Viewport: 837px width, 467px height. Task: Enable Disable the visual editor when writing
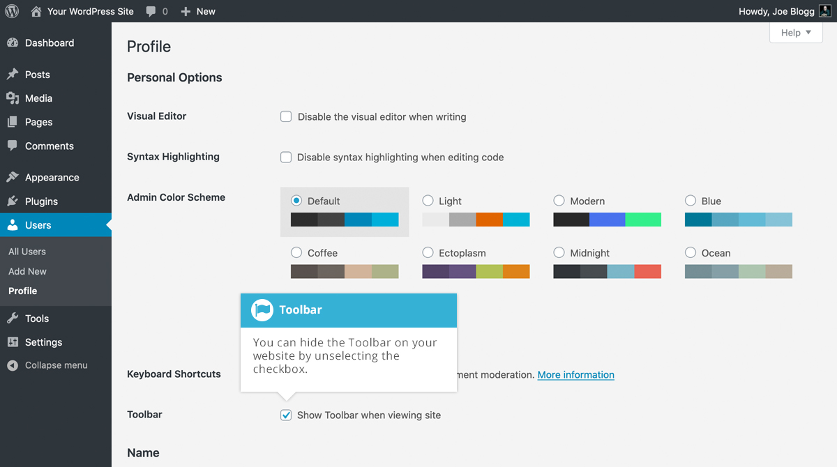tap(286, 116)
